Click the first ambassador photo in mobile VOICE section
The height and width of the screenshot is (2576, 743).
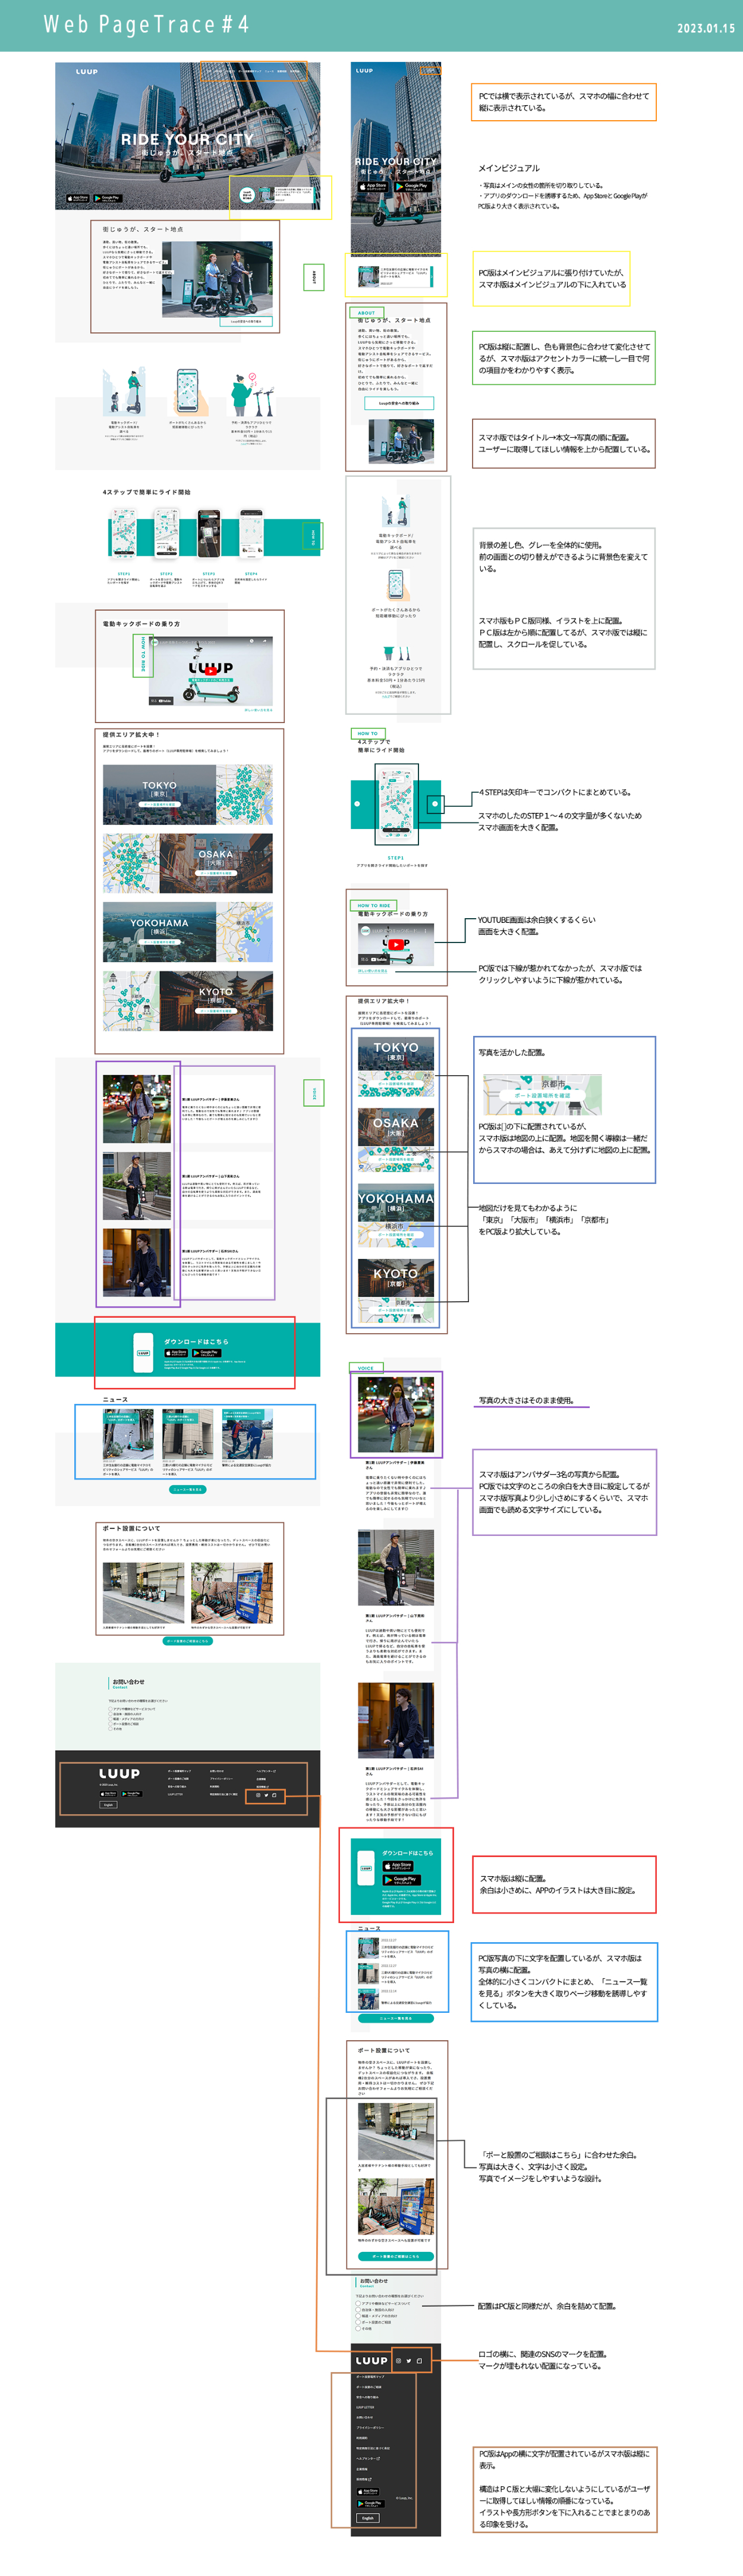point(396,1414)
